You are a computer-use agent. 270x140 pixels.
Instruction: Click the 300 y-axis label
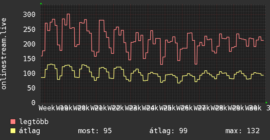coord(29,15)
